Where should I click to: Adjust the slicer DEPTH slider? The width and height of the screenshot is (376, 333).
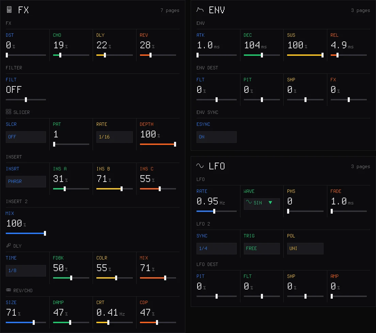[x=158, y=144]
